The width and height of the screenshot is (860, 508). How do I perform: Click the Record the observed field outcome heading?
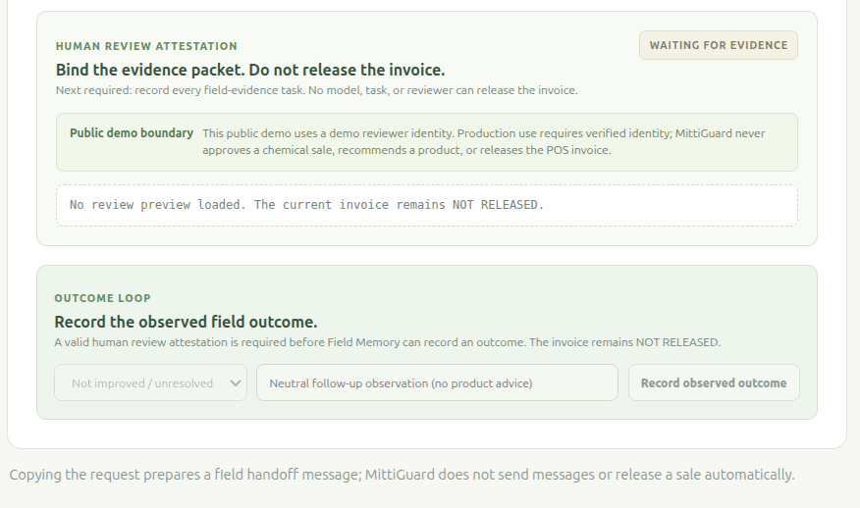pos(186,322)
